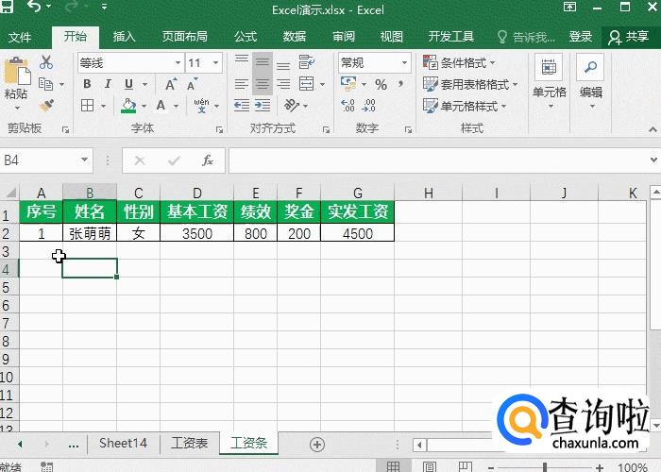The image size is (661, 472).
Task: Toggle middle vertical alignment
Action: [263, 63]
